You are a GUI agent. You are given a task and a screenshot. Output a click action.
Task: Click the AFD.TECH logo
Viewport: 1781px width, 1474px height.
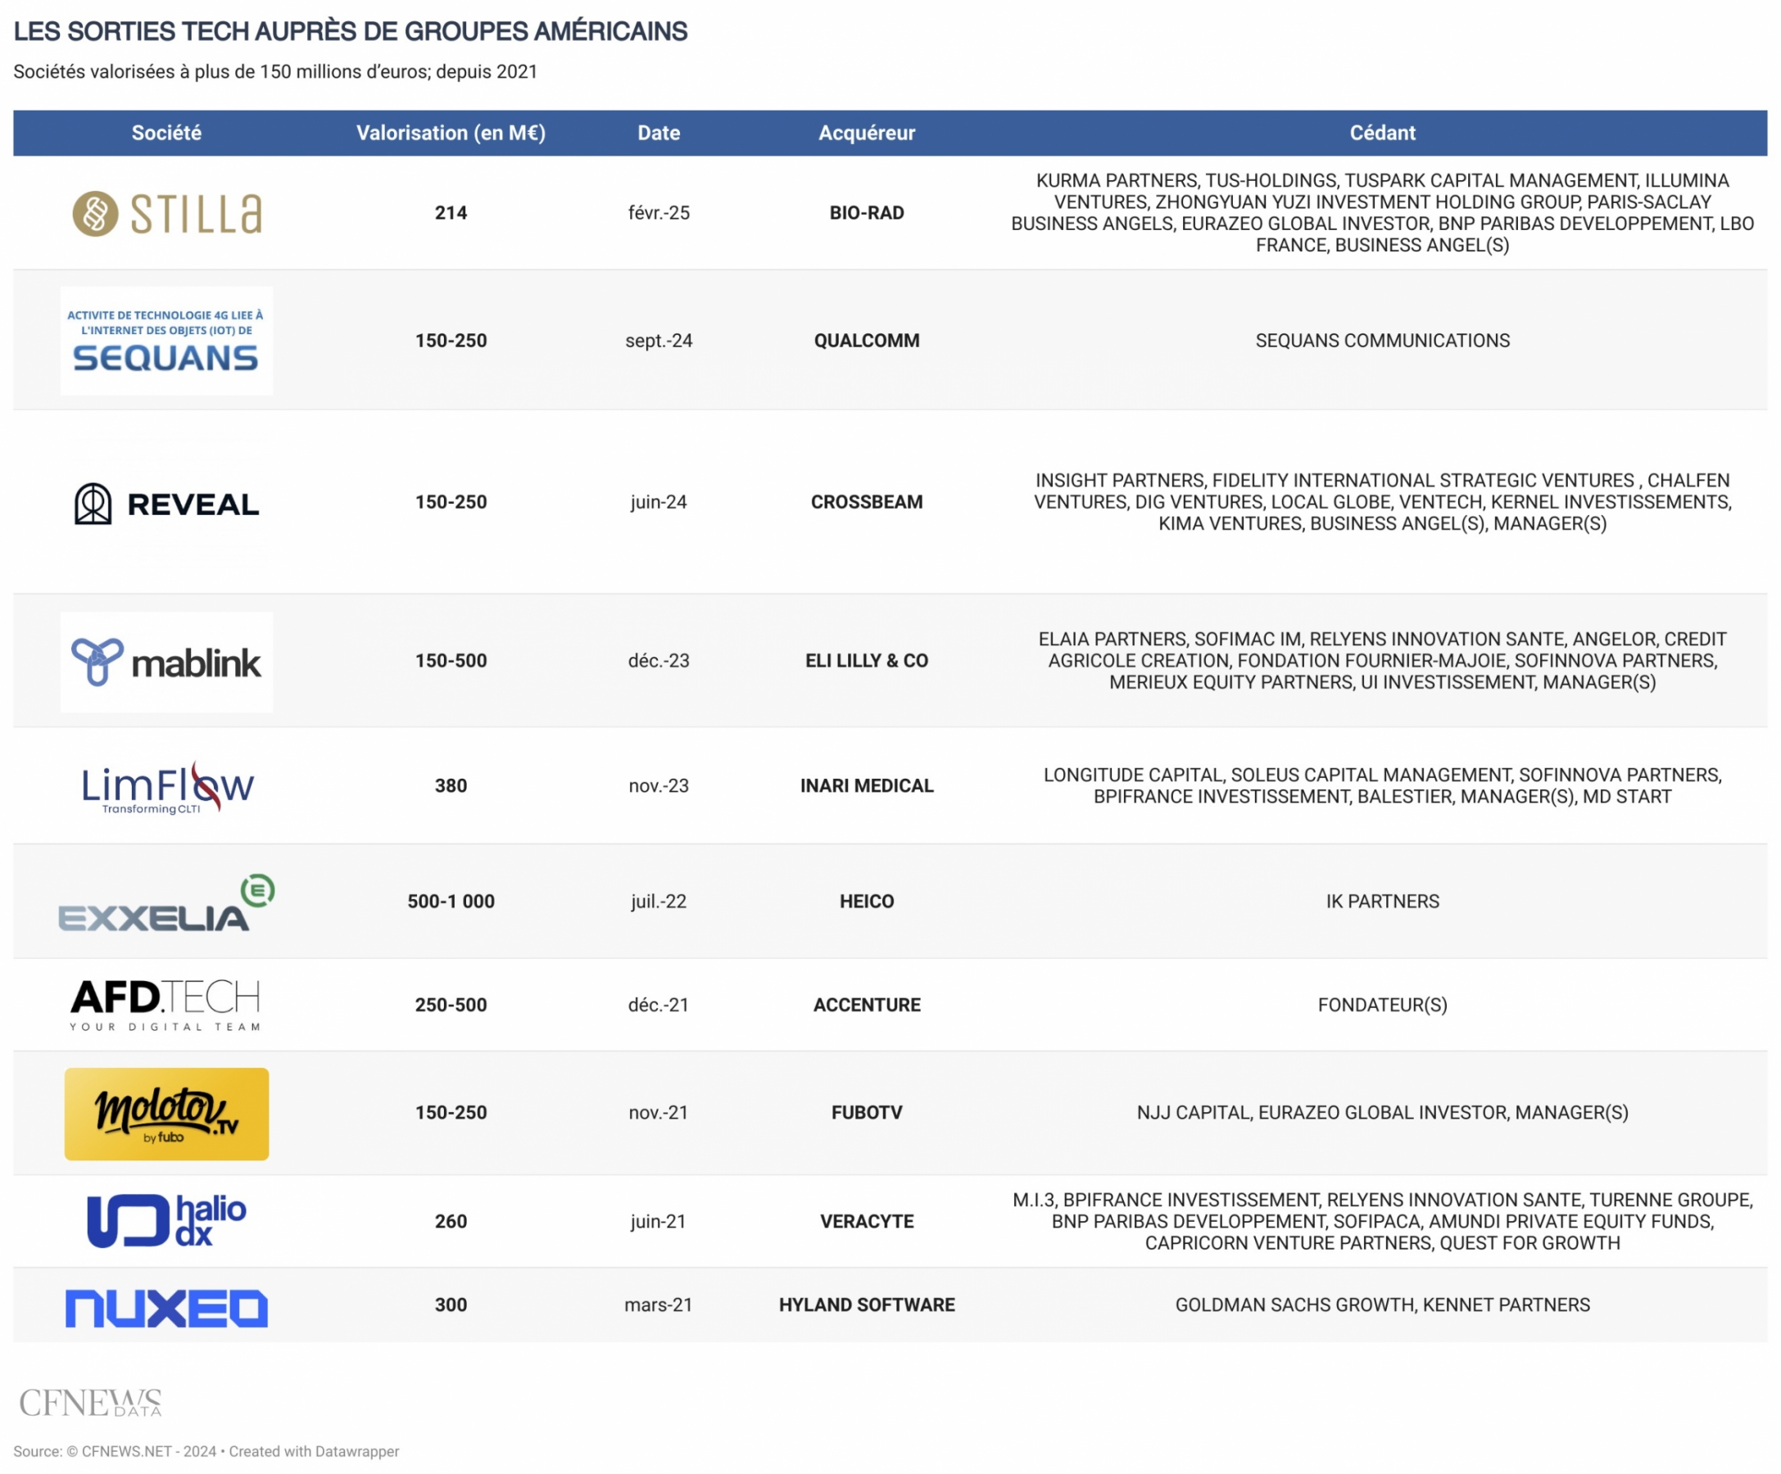tap(165, 1006)
